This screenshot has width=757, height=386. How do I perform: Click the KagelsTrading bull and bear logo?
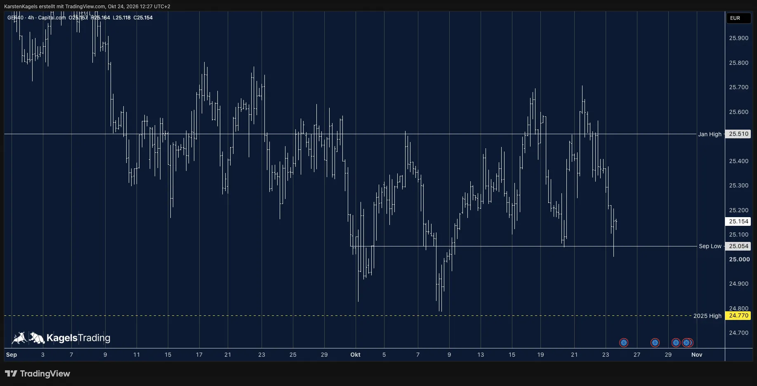(x=28, y=338)
